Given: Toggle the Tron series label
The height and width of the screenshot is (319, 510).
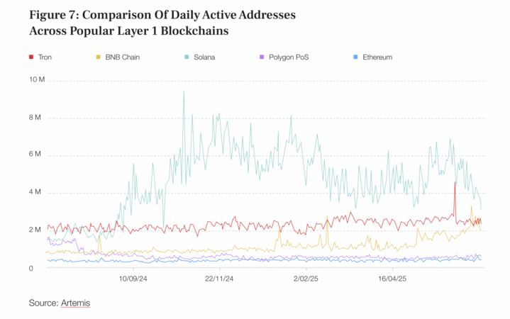Looking at the screenshot, I should [45, 57].
